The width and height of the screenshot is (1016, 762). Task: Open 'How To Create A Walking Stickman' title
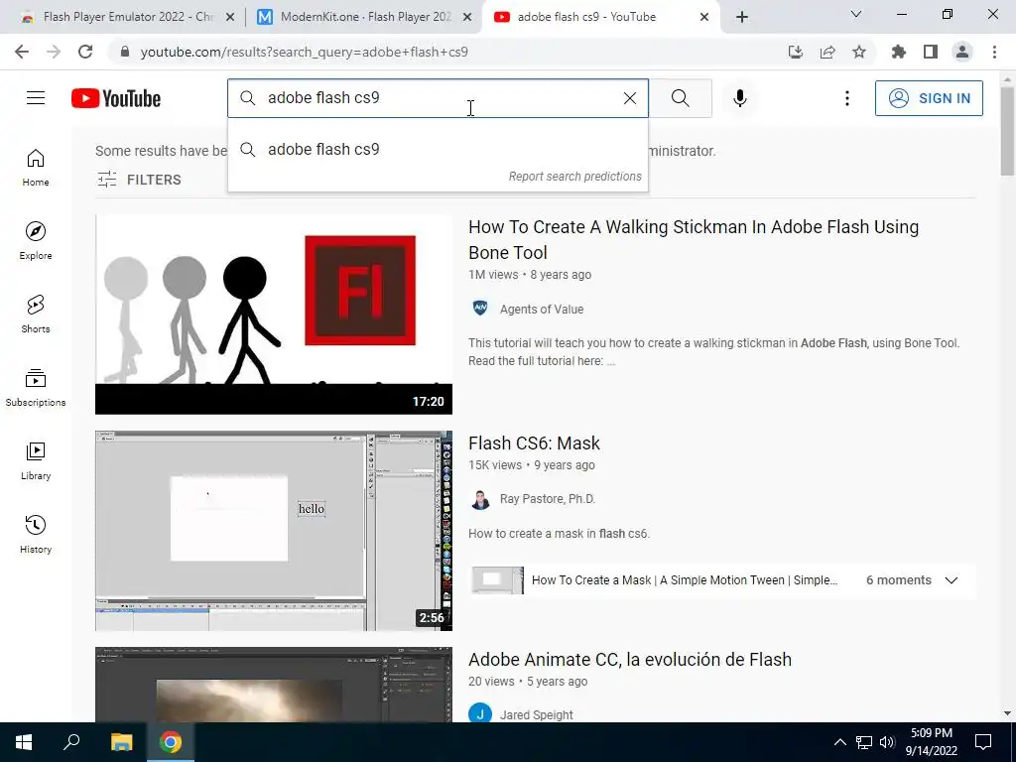[694, 240]
